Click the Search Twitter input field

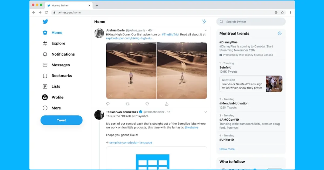click(251, 22)
